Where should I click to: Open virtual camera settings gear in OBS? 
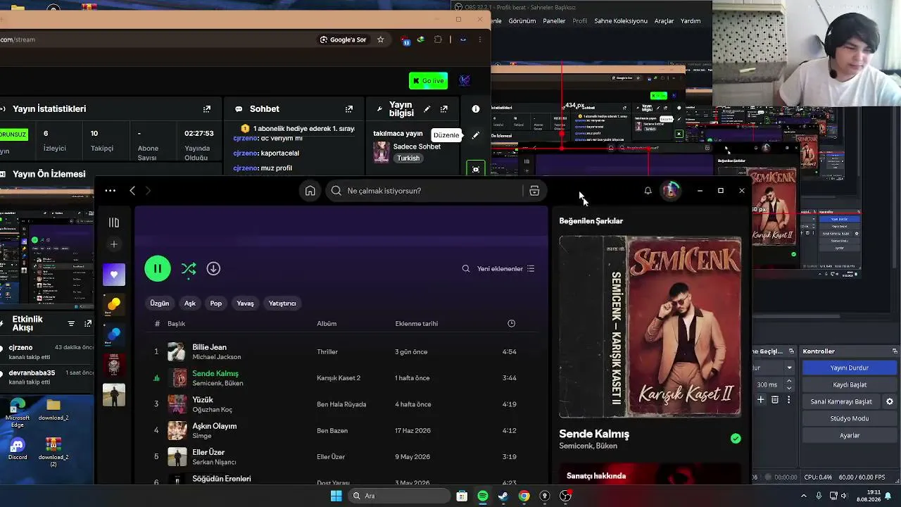890,402
